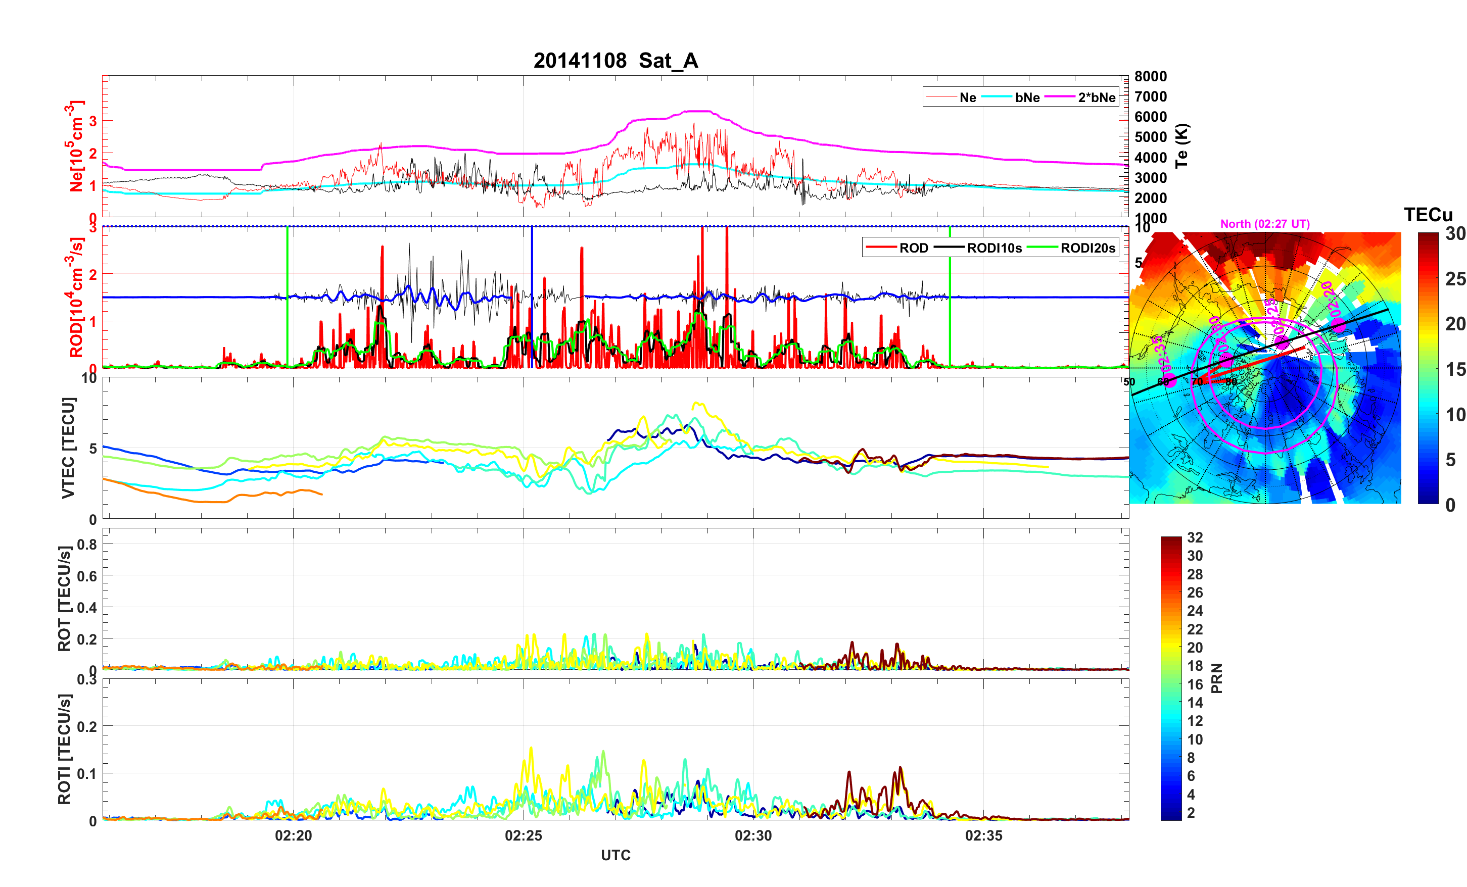Click the cyan bNe legend line sample

pyautogui.click(x=997, y=97)
